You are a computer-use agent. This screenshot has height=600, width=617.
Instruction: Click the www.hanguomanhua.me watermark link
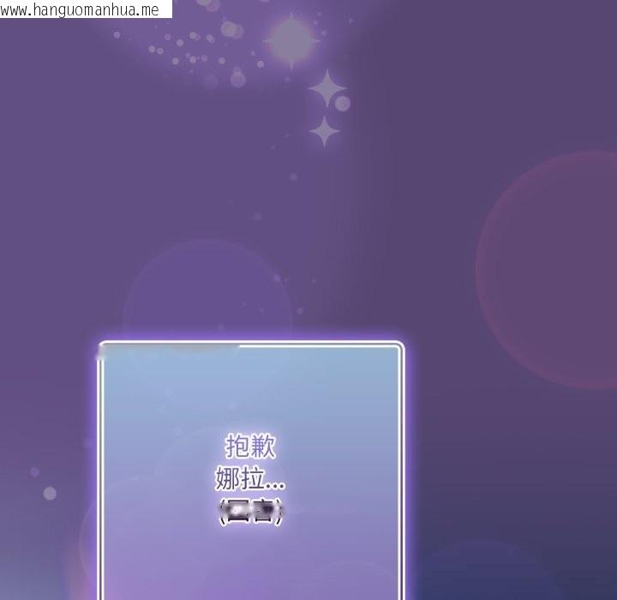81,9
